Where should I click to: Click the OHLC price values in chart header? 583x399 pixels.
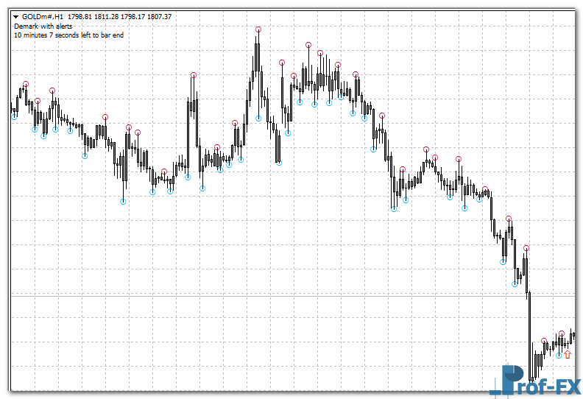125,16
